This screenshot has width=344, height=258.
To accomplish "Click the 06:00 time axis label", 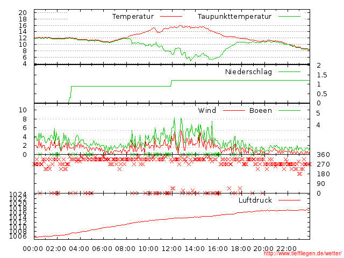I will pyautogui.click(x=102, y=249).
